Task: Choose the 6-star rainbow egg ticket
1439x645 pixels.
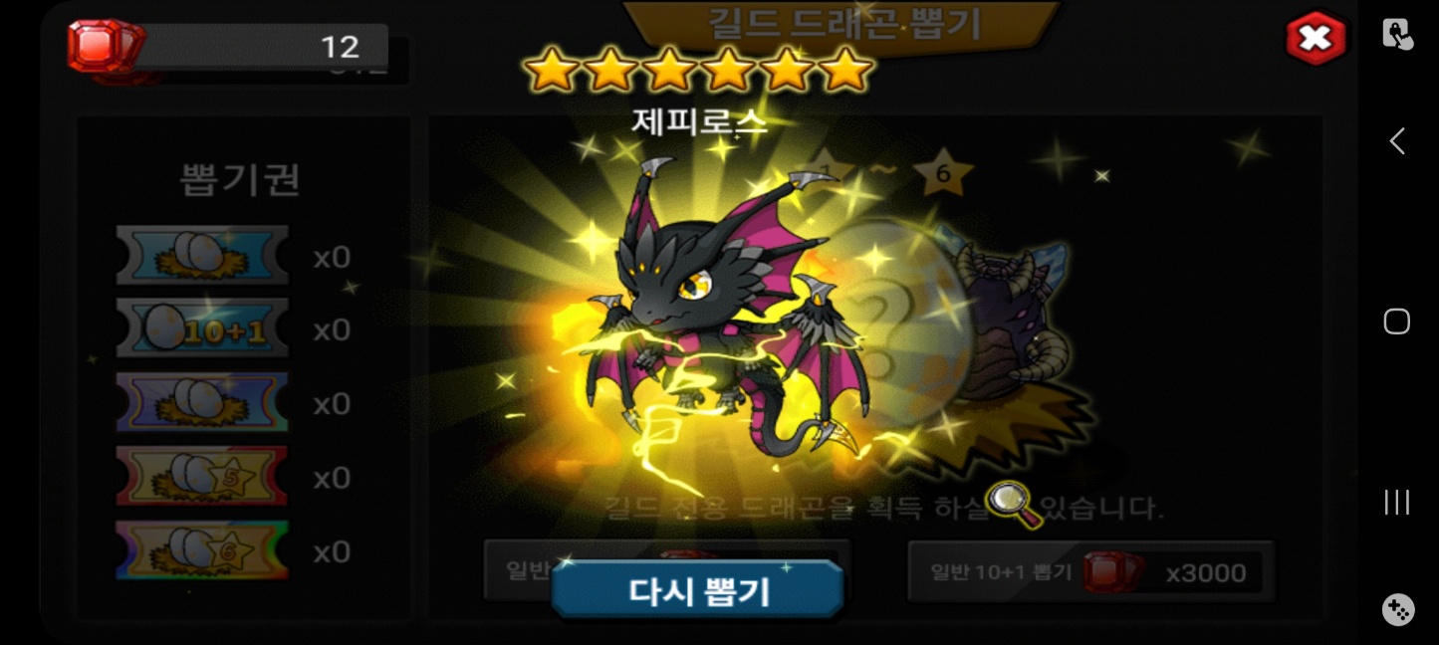Action: tap(202, 550)
